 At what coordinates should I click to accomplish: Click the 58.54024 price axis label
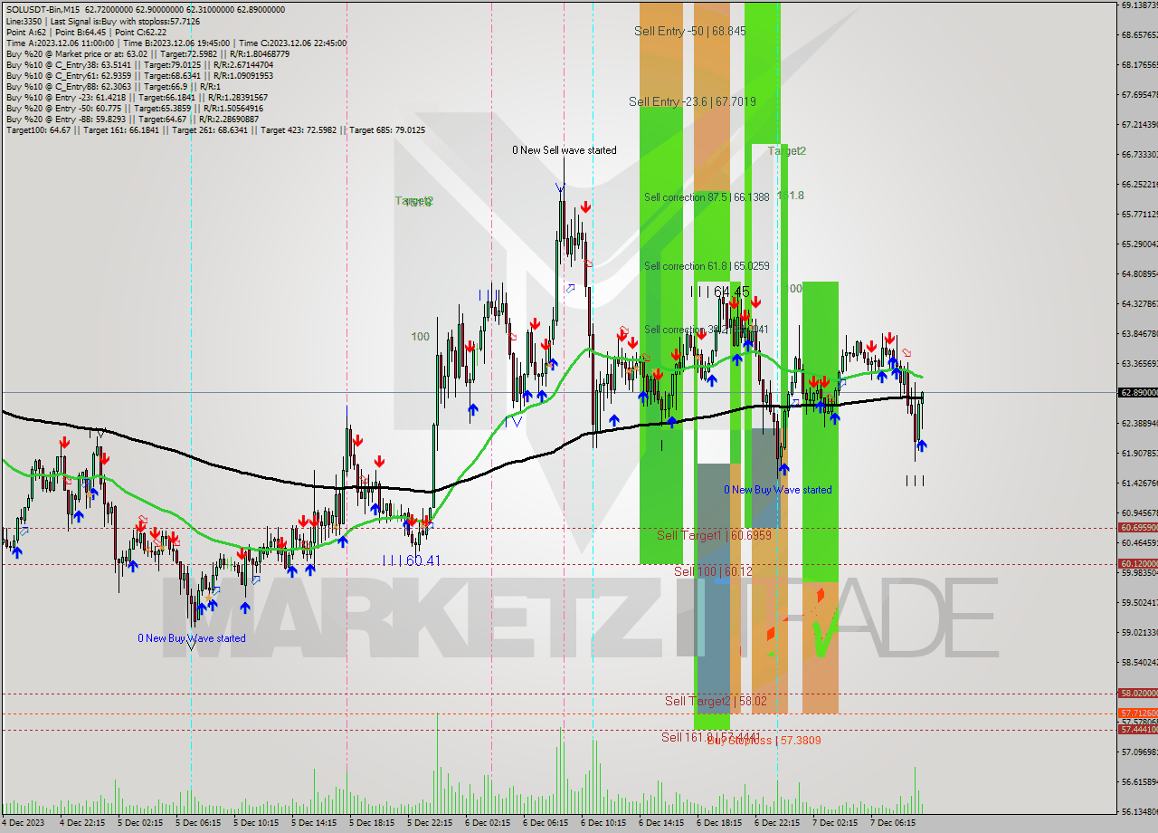1139,662
